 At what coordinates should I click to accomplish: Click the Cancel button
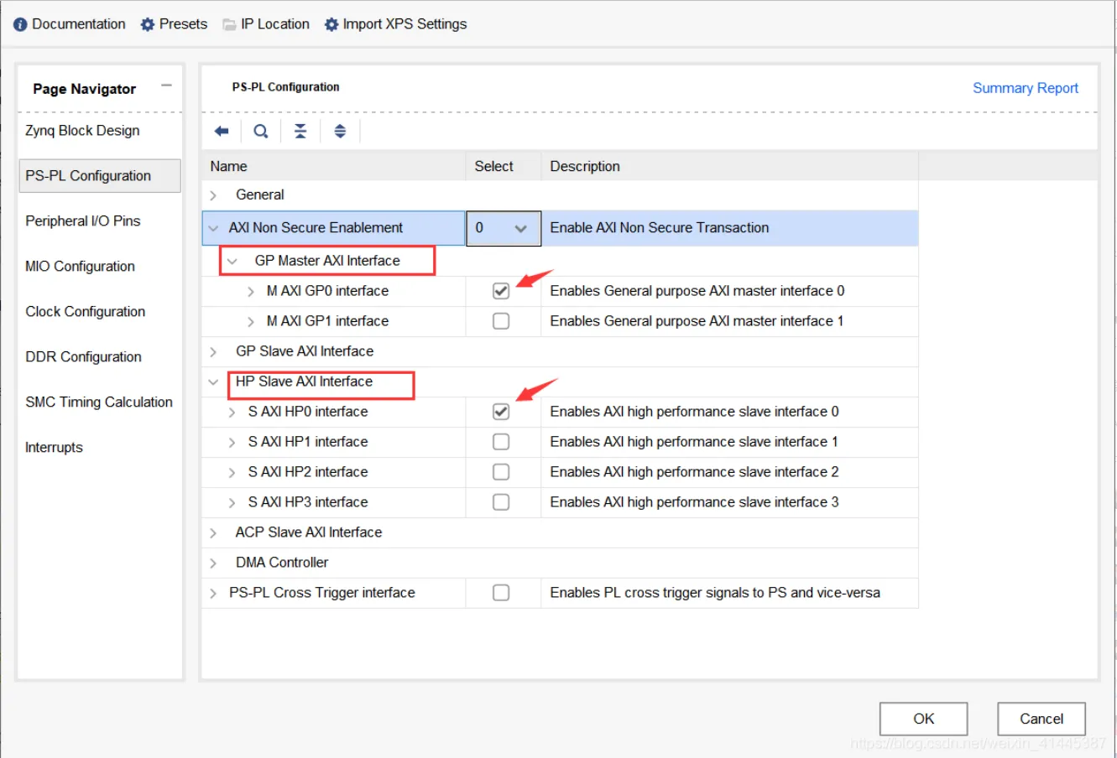[1041, 719]
